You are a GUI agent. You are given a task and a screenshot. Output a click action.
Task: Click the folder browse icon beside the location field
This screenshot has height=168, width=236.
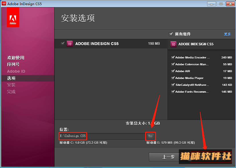[x=151, y=136]
